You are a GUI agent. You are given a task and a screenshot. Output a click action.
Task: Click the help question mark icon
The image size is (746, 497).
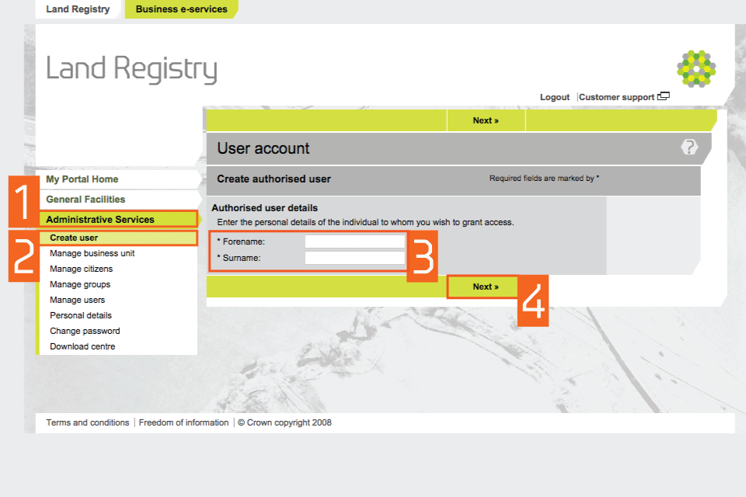(x=689, y=147)
